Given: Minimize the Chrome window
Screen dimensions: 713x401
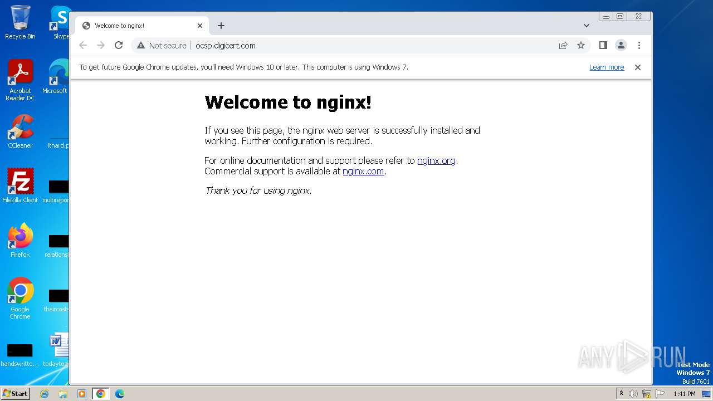Looking at the screenshot, I should [606, 17].
